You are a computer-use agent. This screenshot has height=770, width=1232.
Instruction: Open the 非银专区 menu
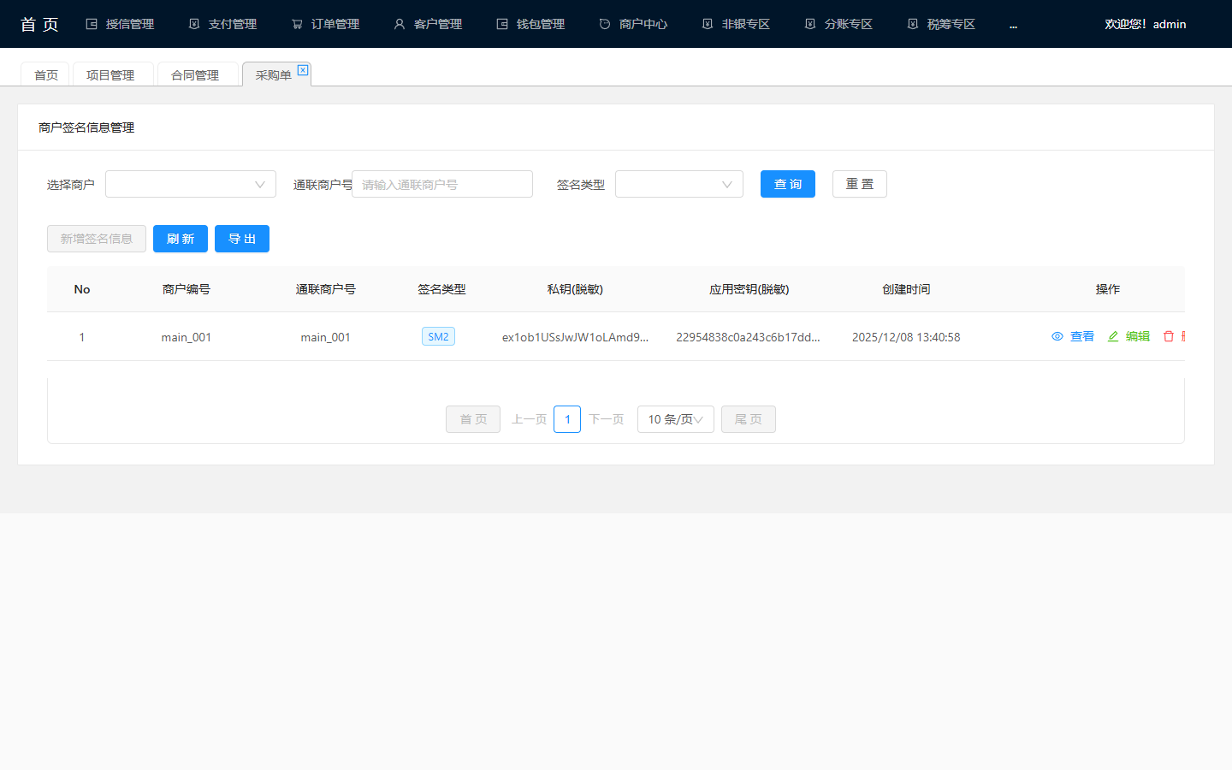pos(736,24)
